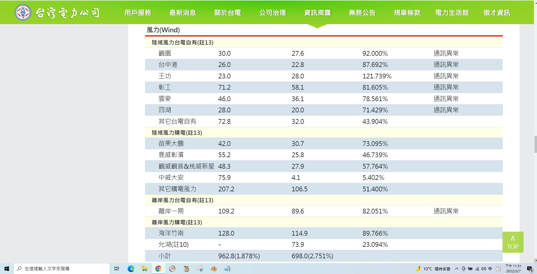Click the Meet Now camera tray icon
Screen dimensions: 537x274
463,269
